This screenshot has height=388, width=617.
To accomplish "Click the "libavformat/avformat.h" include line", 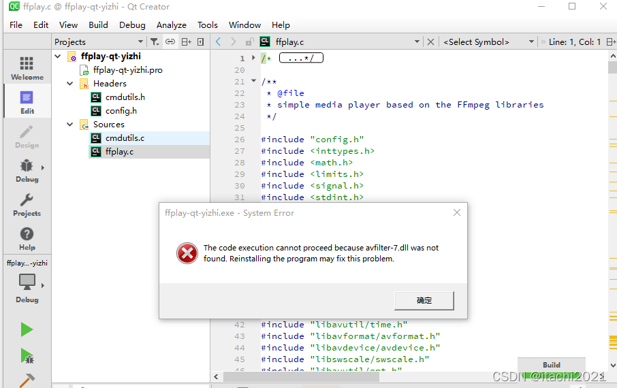I will [351, 336].
